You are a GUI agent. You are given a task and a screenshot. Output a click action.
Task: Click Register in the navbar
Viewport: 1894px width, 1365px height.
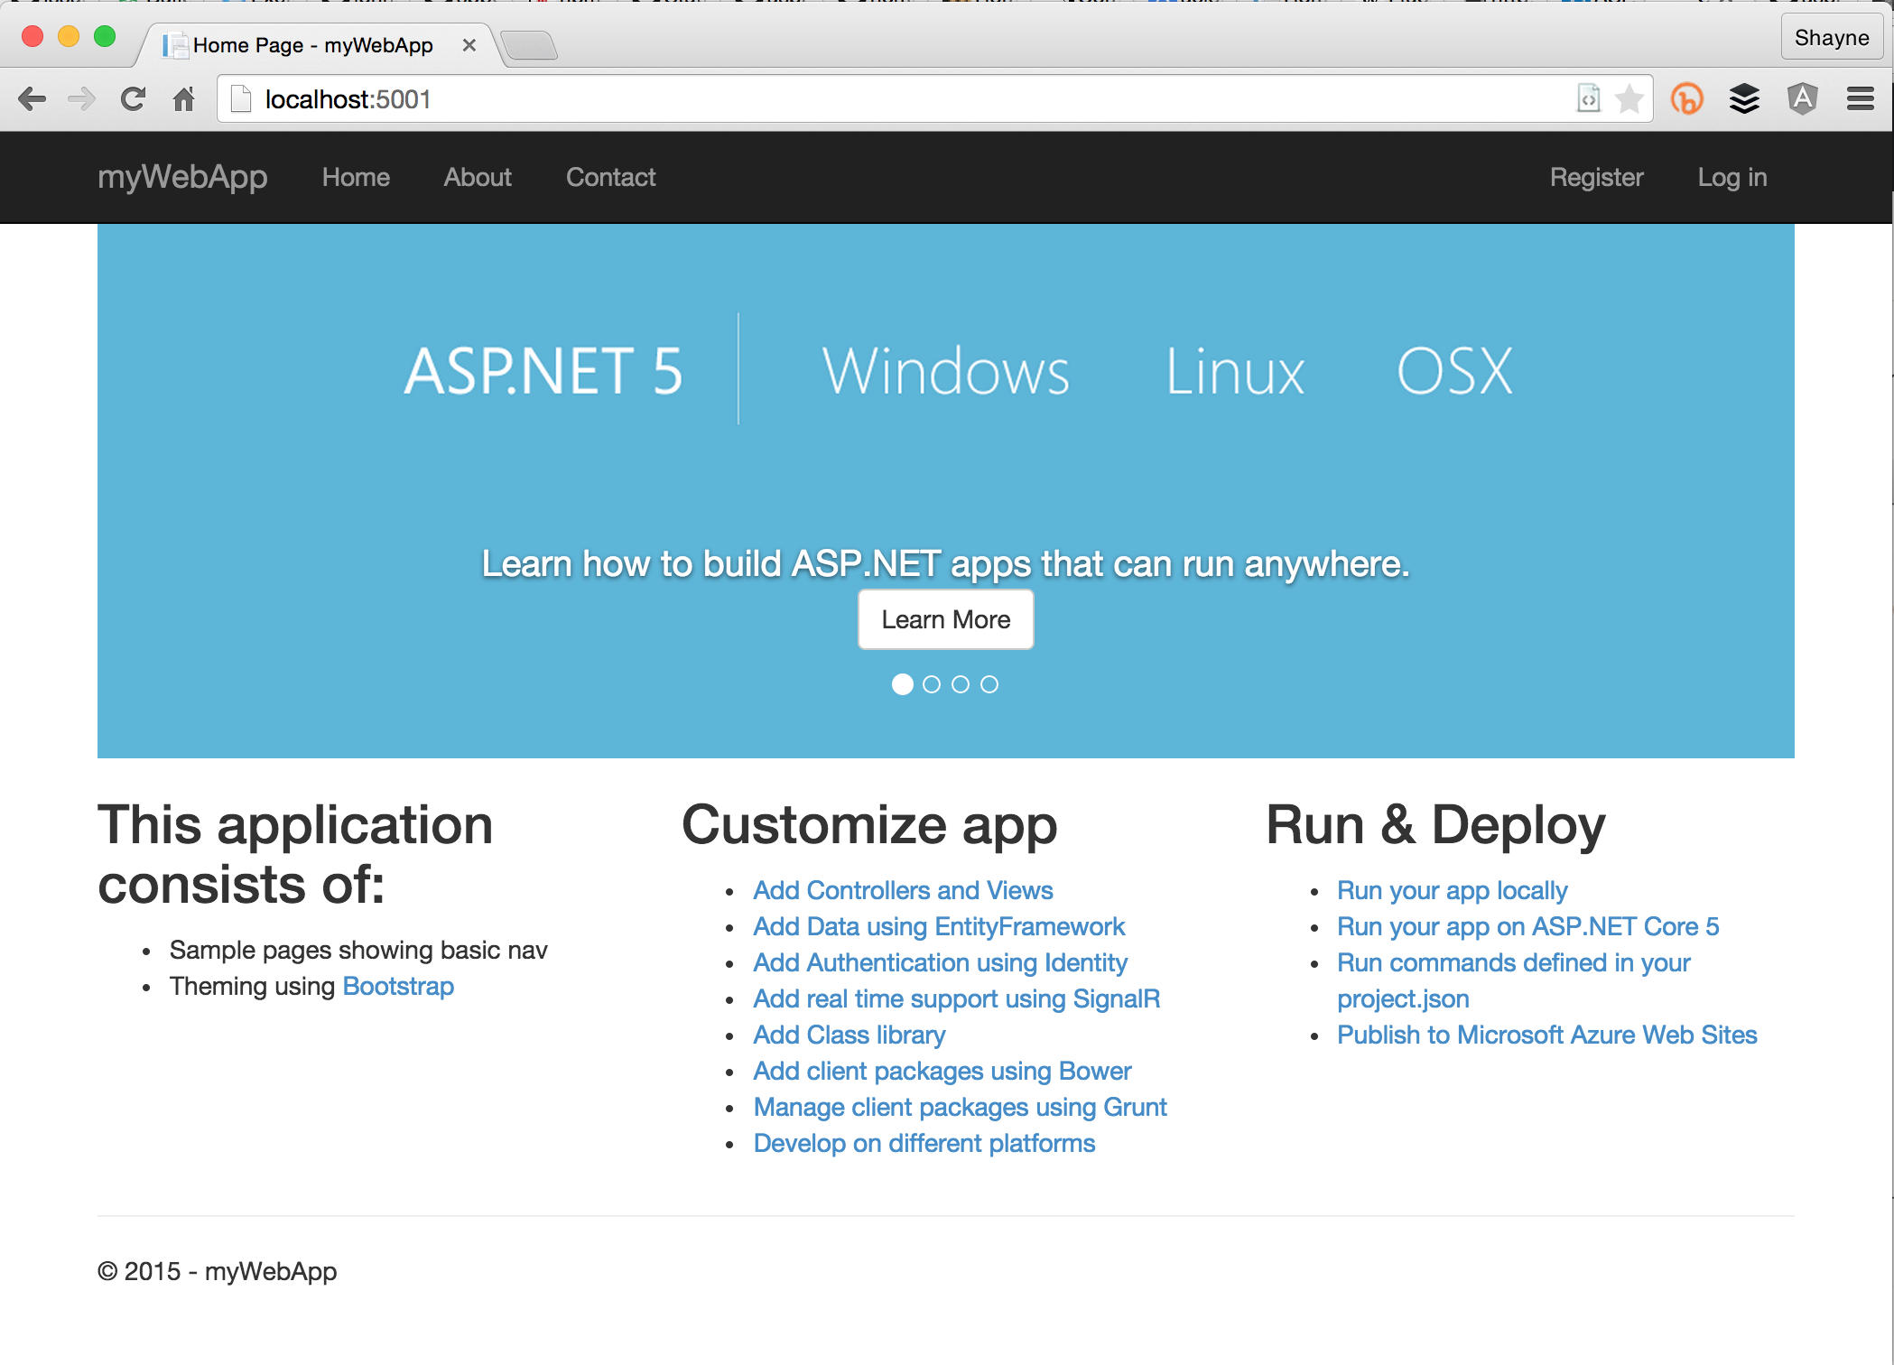point(1596,177)
